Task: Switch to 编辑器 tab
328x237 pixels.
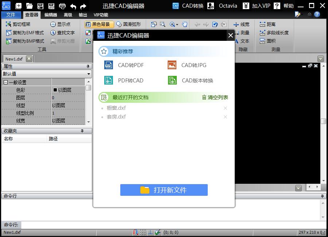Action: tap(51, 15)
